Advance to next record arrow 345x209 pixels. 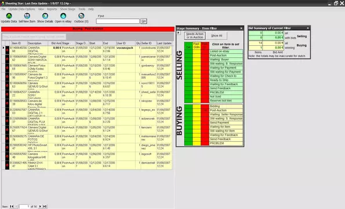coord(40,206)
